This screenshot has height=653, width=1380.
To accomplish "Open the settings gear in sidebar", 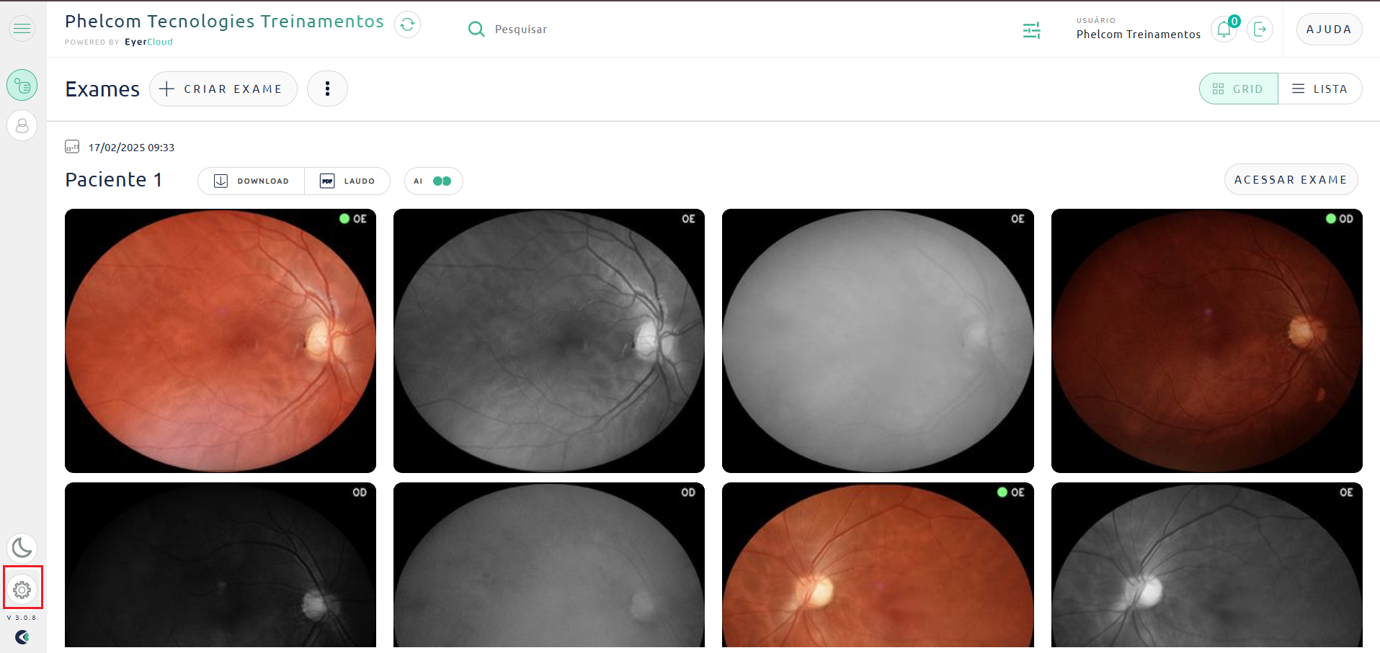I will 22,590.
